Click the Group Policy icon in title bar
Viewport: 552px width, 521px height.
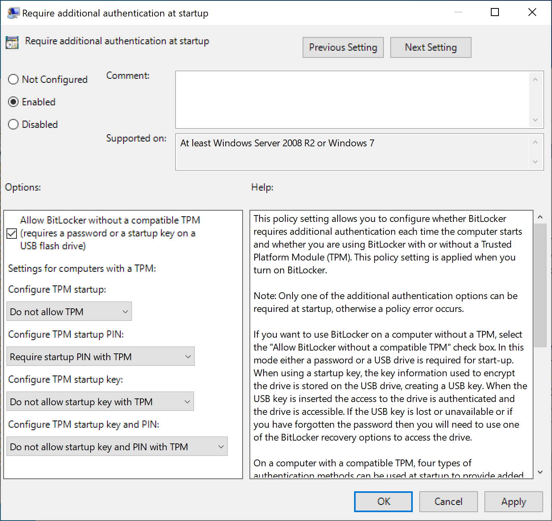[13, 13]
